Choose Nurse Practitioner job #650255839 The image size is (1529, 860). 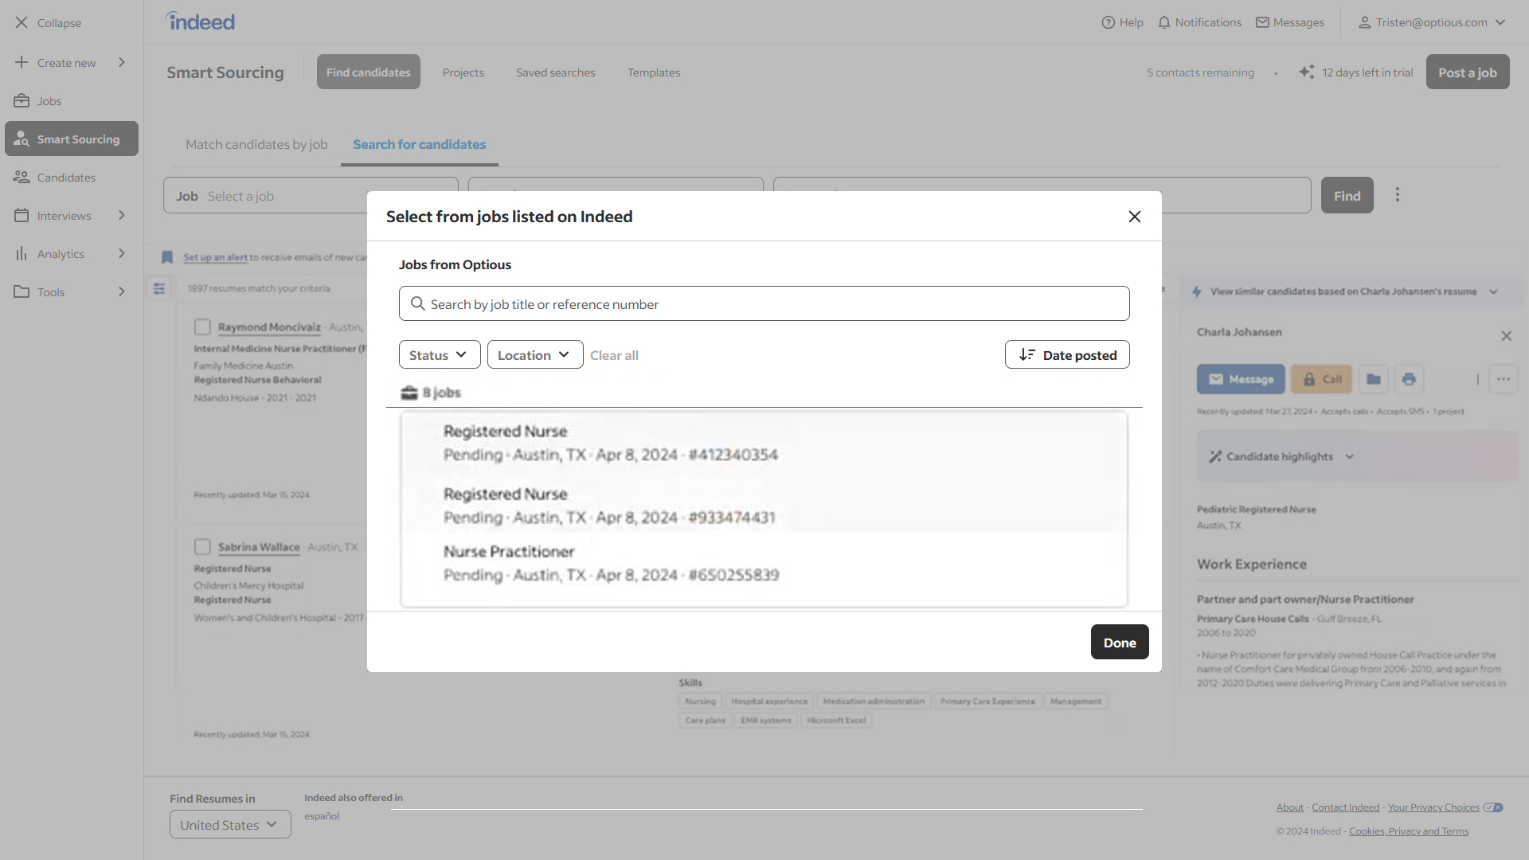tap(764, 563)
